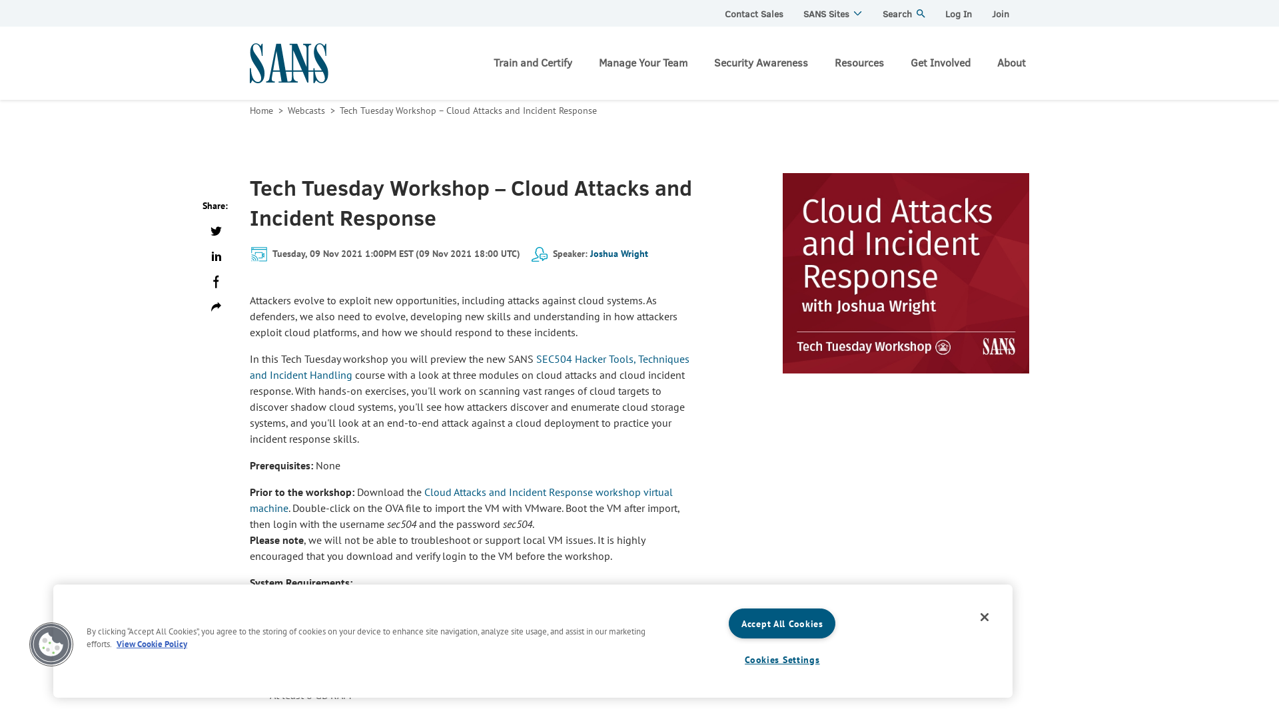Click Log In link
The height and width of the screenshot is (719, 1279).
(959, 13)
